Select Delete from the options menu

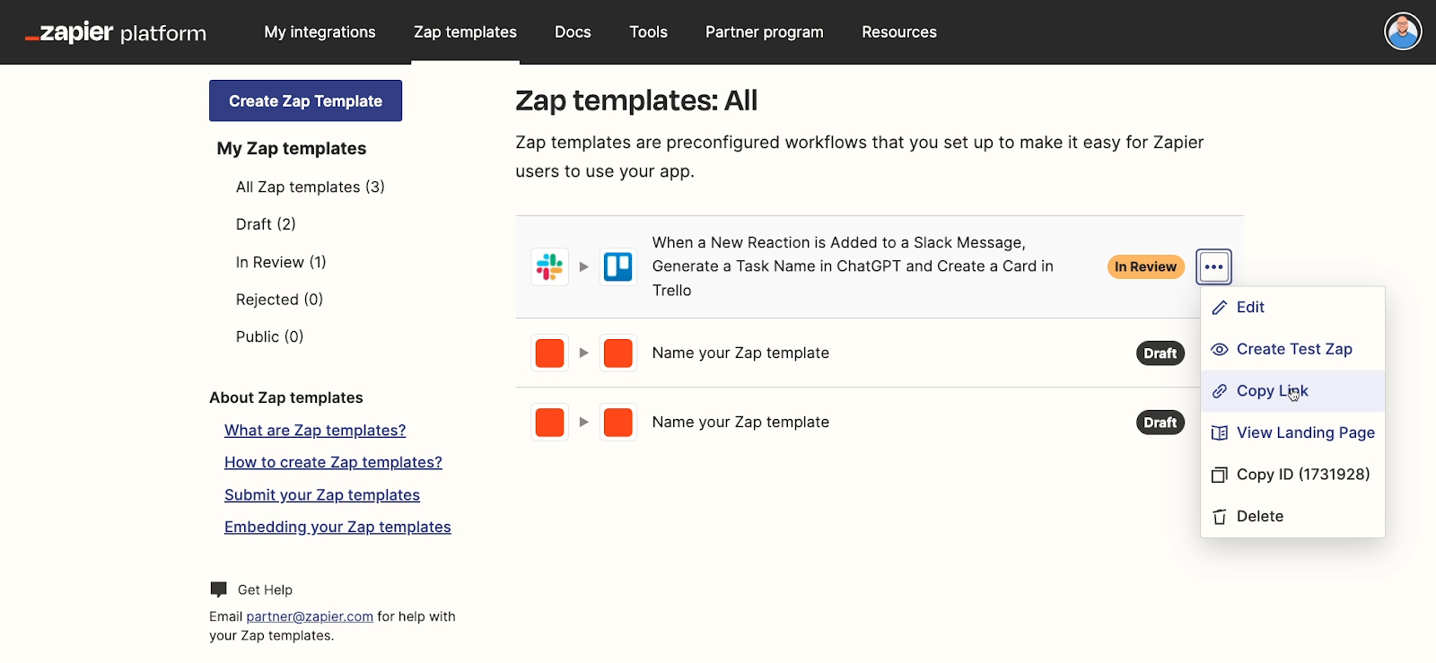point(1292,517)
